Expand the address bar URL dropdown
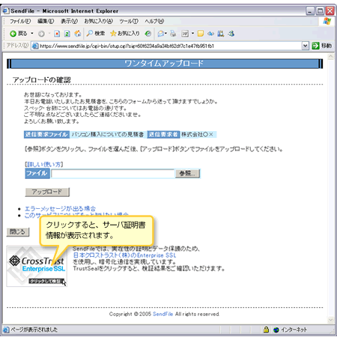Screen dimensions: 337x340 tap(305, 46)
